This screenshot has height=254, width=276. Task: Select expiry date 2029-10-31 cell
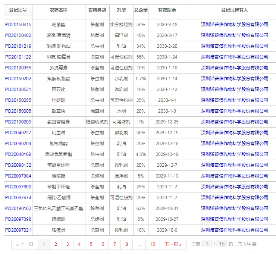pyautogui.click(x=167, y=208)
